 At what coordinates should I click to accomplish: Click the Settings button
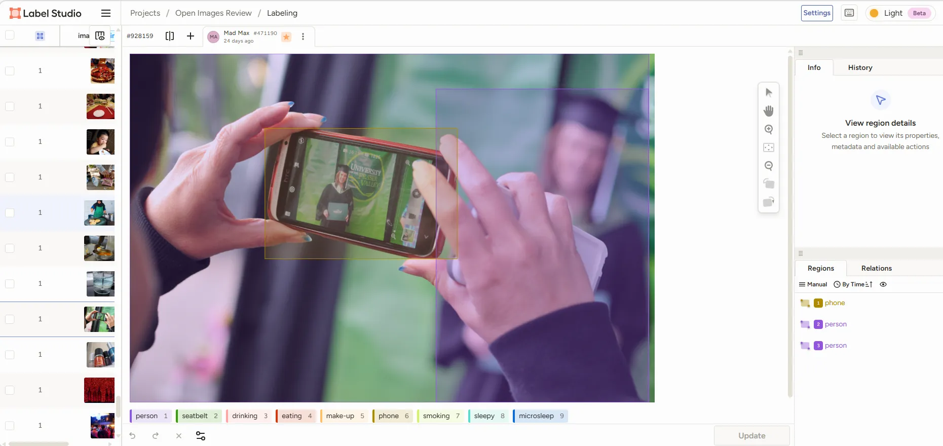click(817, 13)
